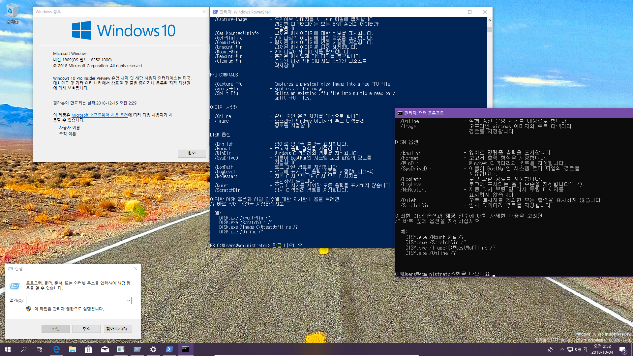Click the UAC shield icon in Run dialog
This screenshot has height=356, width=633.
click(x=29, y=309)
